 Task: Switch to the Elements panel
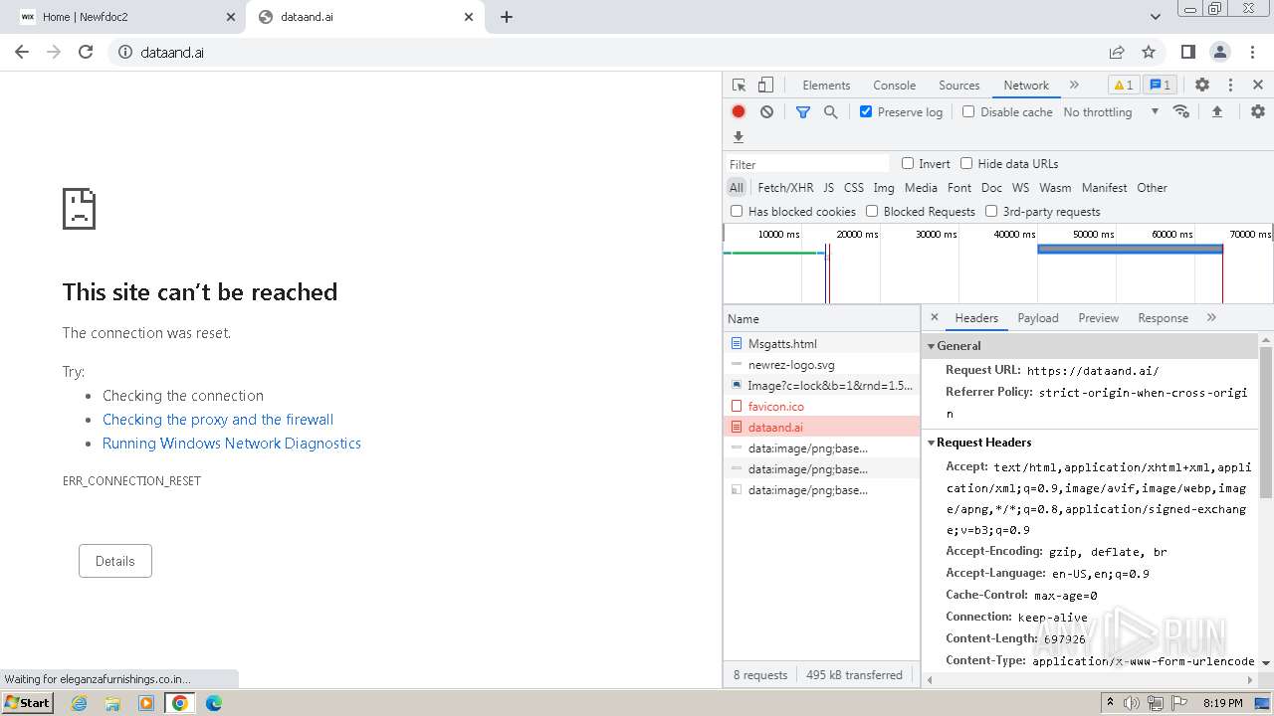coord(826,86)
